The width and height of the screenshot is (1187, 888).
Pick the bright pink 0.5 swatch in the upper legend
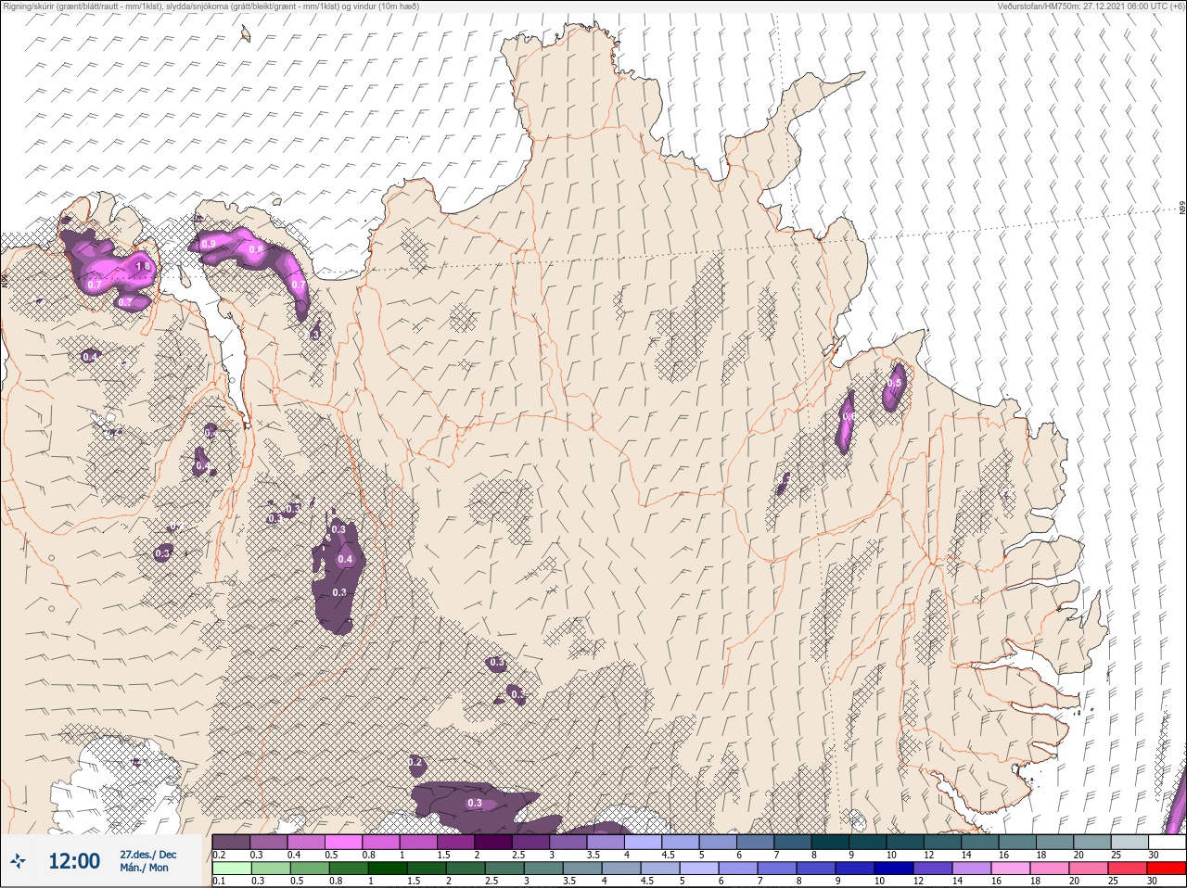(343, 843)
